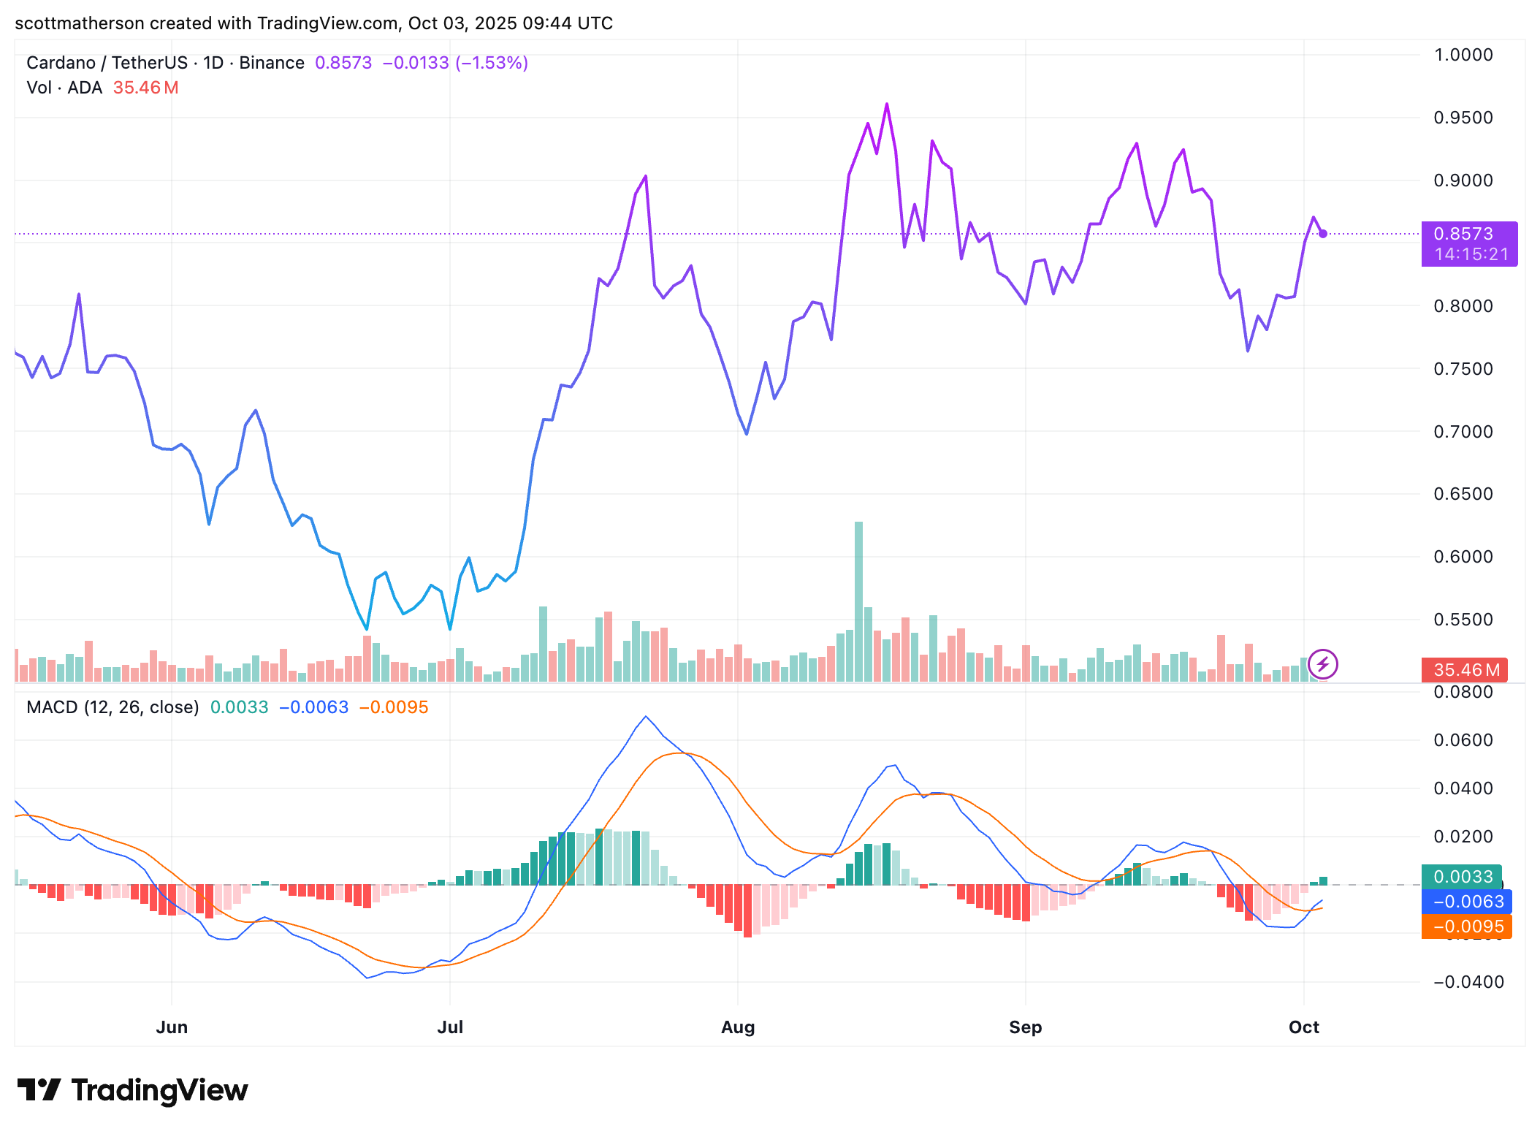Click the orange −0.0095 signal label
The width and height of the screenshot is (1540, 1134).
(1466, 926)
